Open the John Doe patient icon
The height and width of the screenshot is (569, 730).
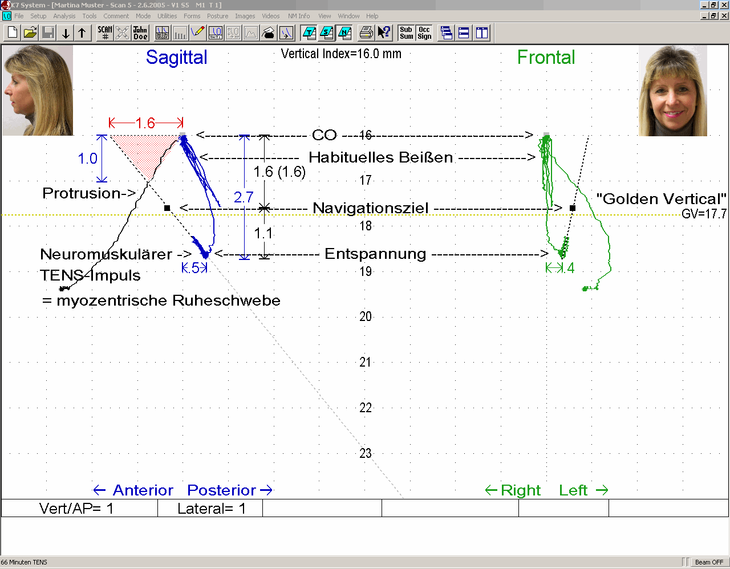[140, 33]
